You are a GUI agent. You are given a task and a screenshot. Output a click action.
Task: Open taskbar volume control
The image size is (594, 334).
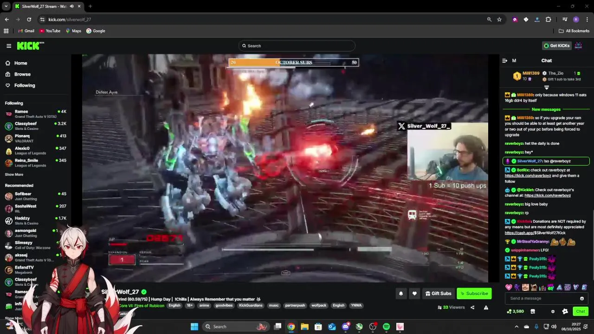[x=554, y=327]
